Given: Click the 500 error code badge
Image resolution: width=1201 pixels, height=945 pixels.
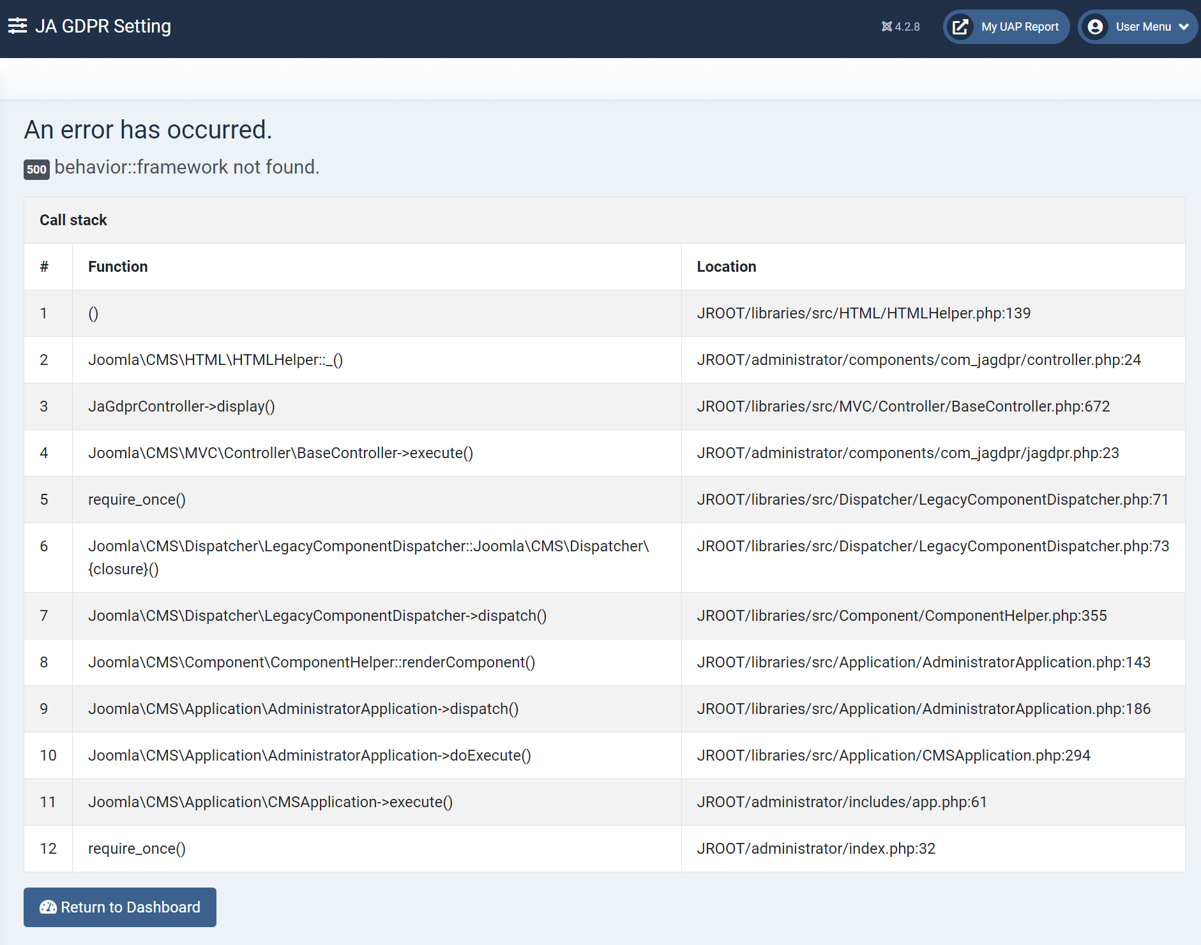Looking at the screenshot, I should click(36, 169).
